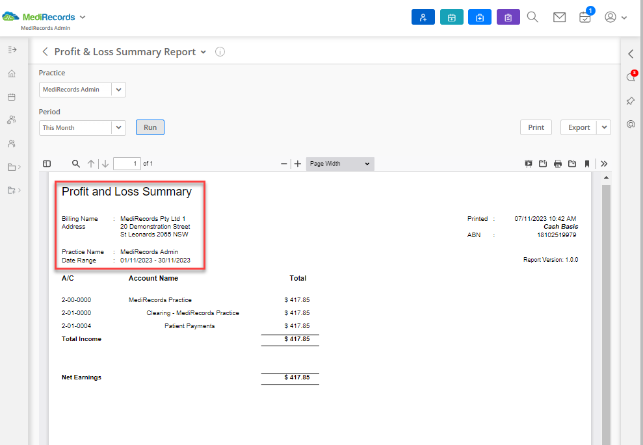The image size is (643, 445).
Task: Click the Run button
Action: pyautogui.click(x=150, y=127)
